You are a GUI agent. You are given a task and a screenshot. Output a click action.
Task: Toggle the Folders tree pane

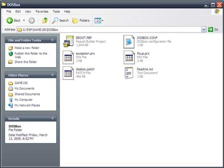pos(81,21)
